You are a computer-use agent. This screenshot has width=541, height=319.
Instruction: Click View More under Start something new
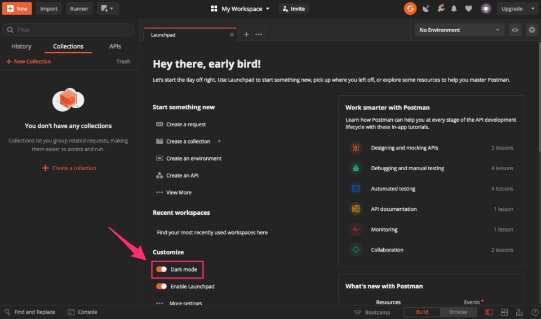tap(174, 192)
